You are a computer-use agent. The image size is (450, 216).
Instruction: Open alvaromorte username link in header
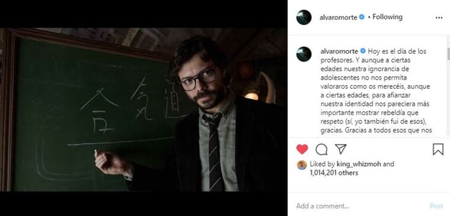click(338, 17)
